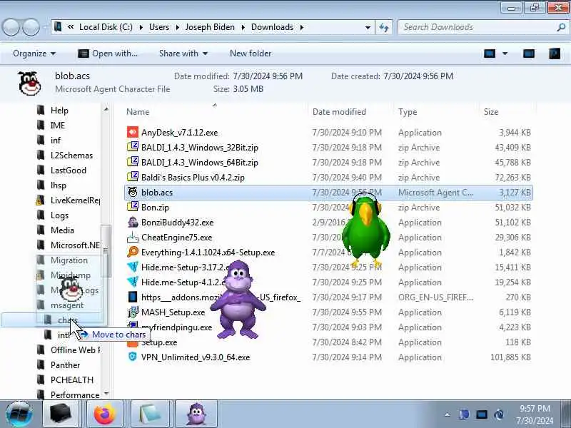Navigate to Users breadcrumb
The image size is (571, 428).
159,27
